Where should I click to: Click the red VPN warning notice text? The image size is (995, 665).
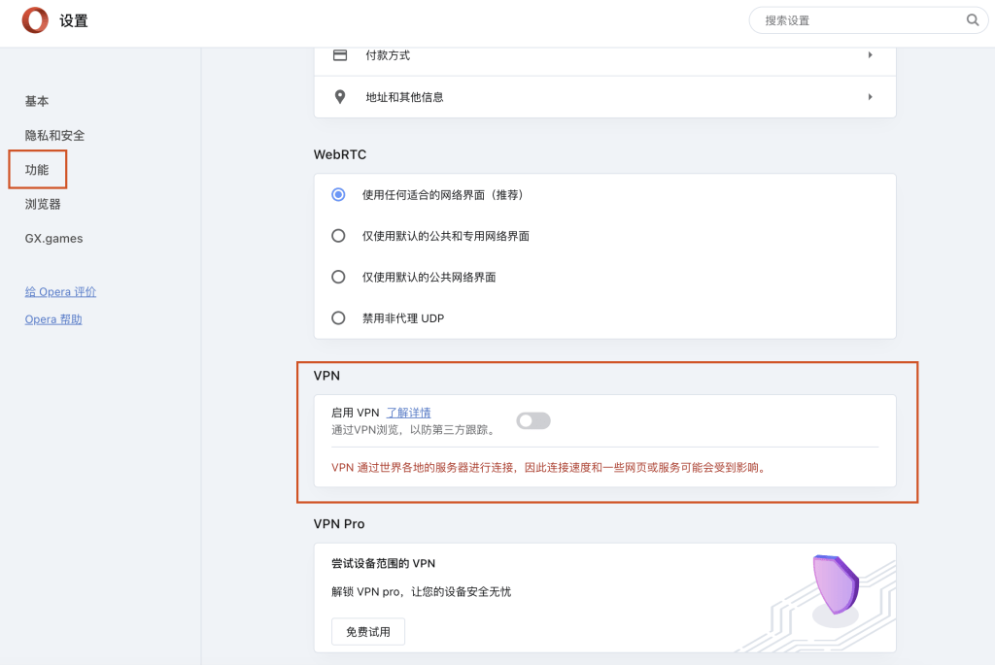(550, 467)
